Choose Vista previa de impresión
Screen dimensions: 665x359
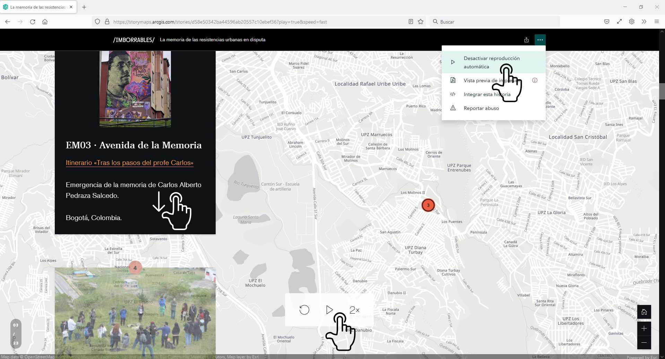493,80
